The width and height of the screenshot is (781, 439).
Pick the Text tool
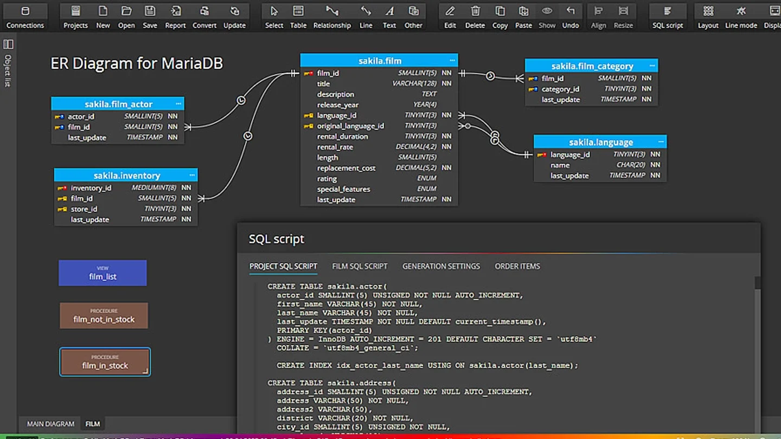pyautogui.click(x=389, y=17)
